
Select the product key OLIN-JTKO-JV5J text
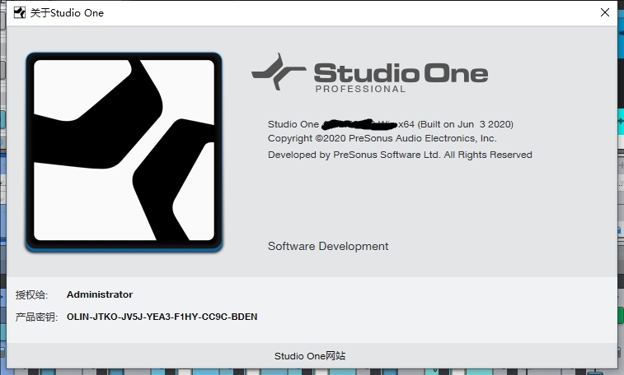pos(162,317)
